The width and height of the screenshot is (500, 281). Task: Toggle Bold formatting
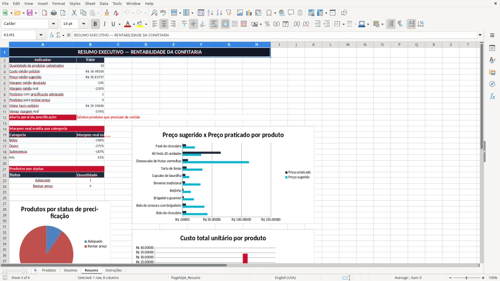click(95, 24)
